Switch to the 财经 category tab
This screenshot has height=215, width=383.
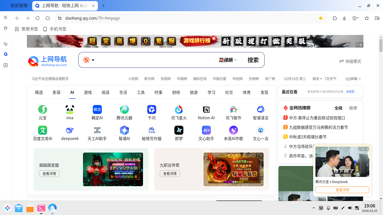(x=176, y=92)
